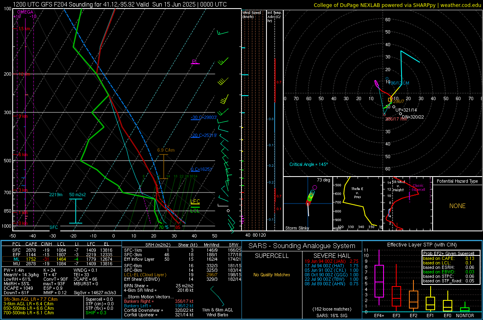
Task: Click the Storm Slinky panel label
Action: pos(297,228)
